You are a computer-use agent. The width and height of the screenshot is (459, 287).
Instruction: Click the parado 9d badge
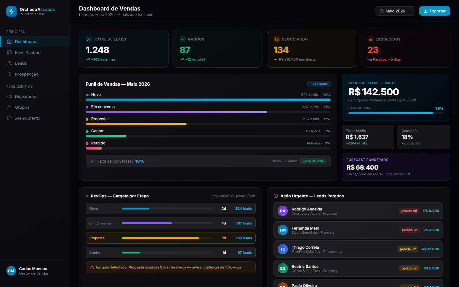(x=409, y=211)
